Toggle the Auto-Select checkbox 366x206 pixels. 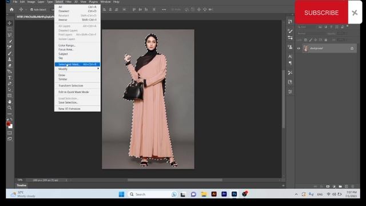point(32,10)
